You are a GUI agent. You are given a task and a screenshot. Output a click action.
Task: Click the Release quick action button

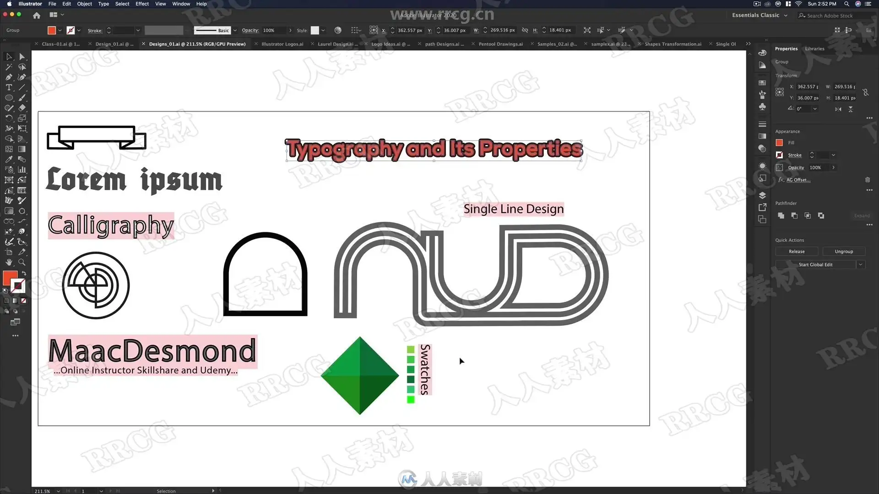tap(797, 252)
